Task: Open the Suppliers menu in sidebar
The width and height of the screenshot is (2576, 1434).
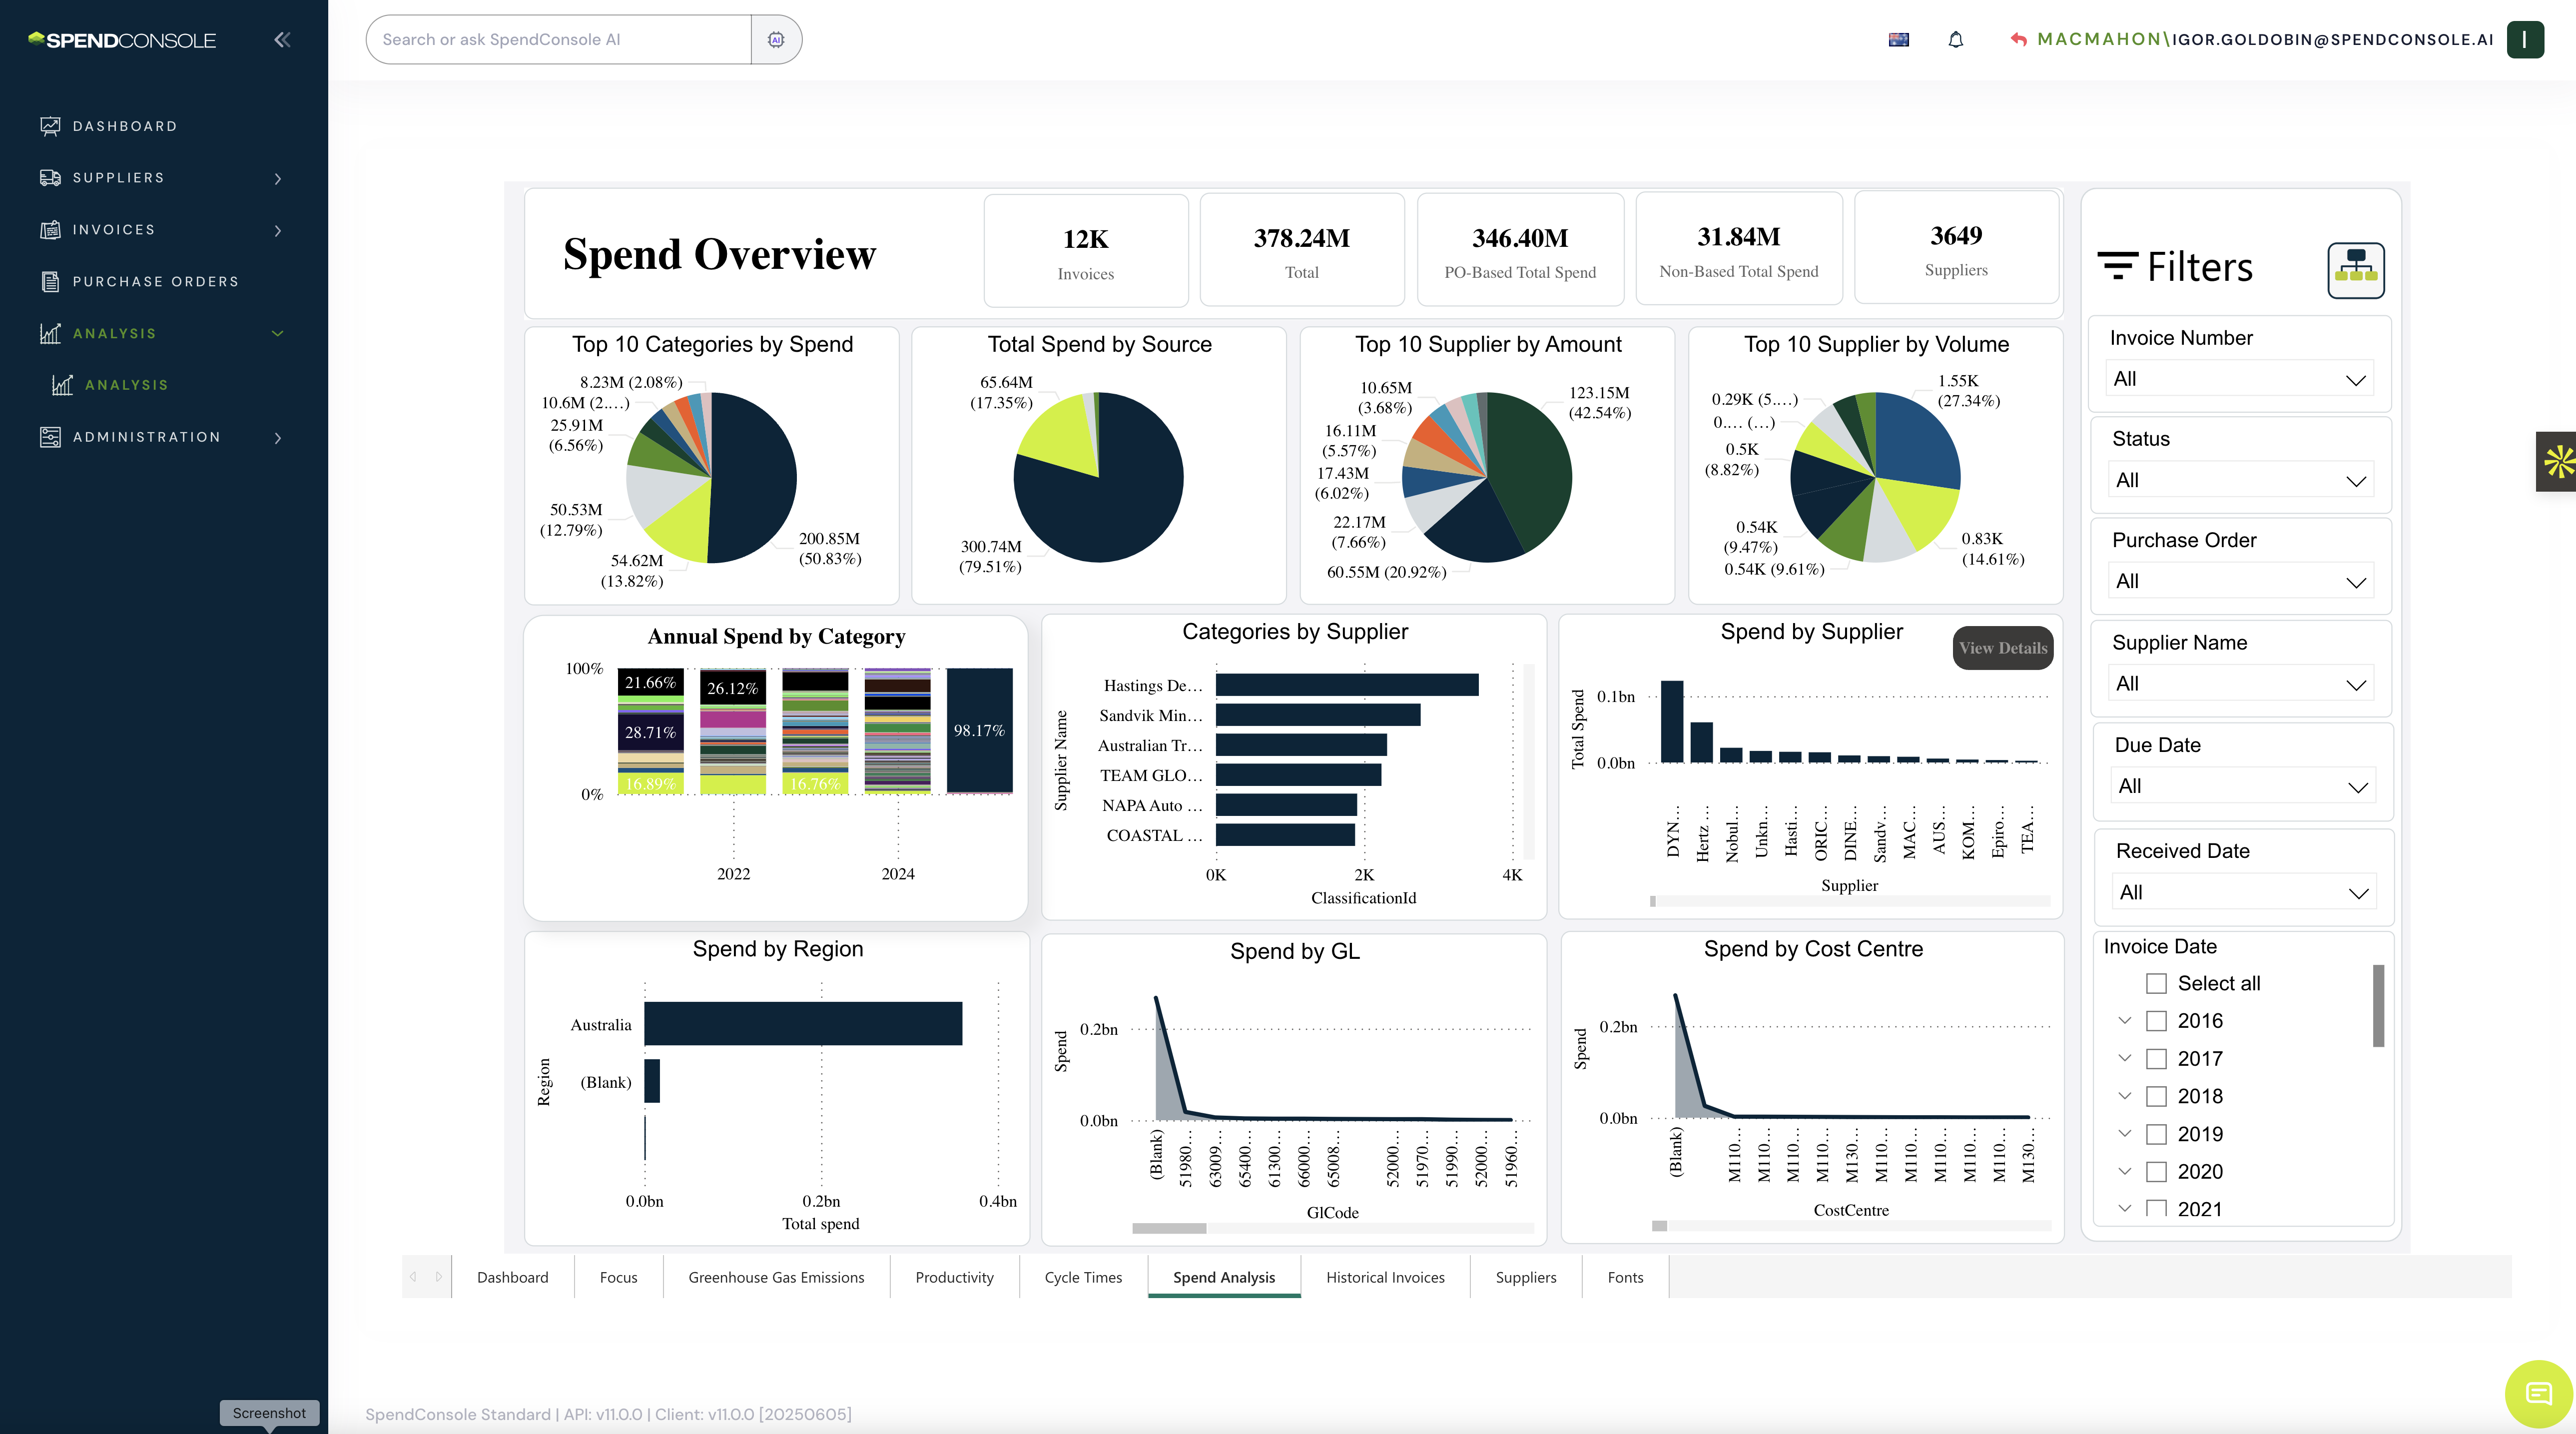Action: (118, 178)
